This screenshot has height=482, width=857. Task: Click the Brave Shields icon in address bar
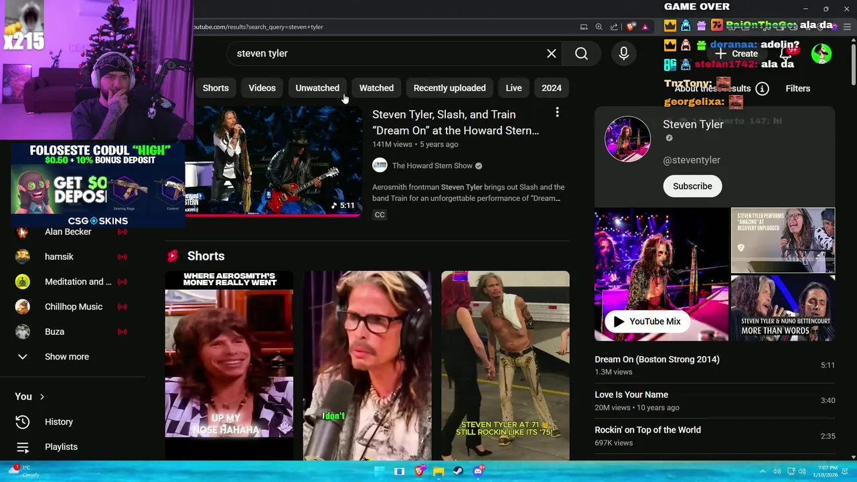631,27
